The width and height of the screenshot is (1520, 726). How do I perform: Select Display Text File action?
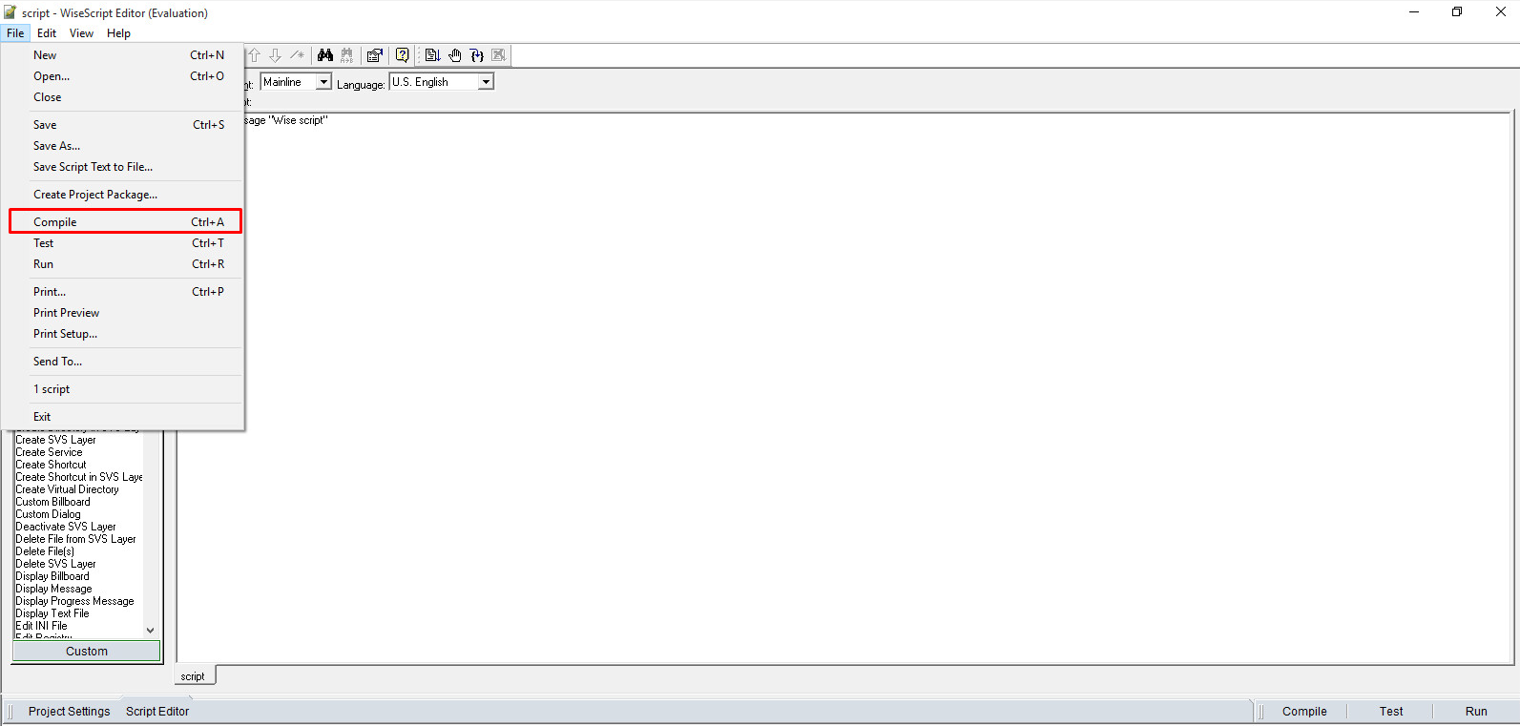[x=52, y=613]
